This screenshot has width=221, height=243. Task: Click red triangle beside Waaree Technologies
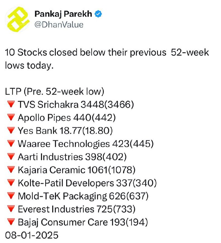(11, 143)
